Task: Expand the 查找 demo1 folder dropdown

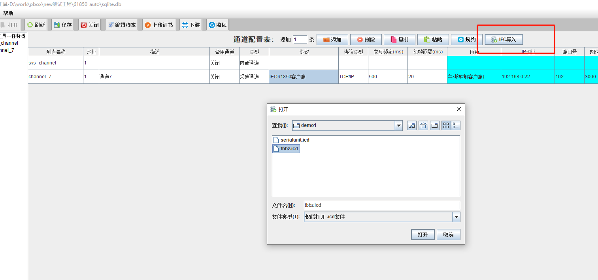Action: click(398, 126)
